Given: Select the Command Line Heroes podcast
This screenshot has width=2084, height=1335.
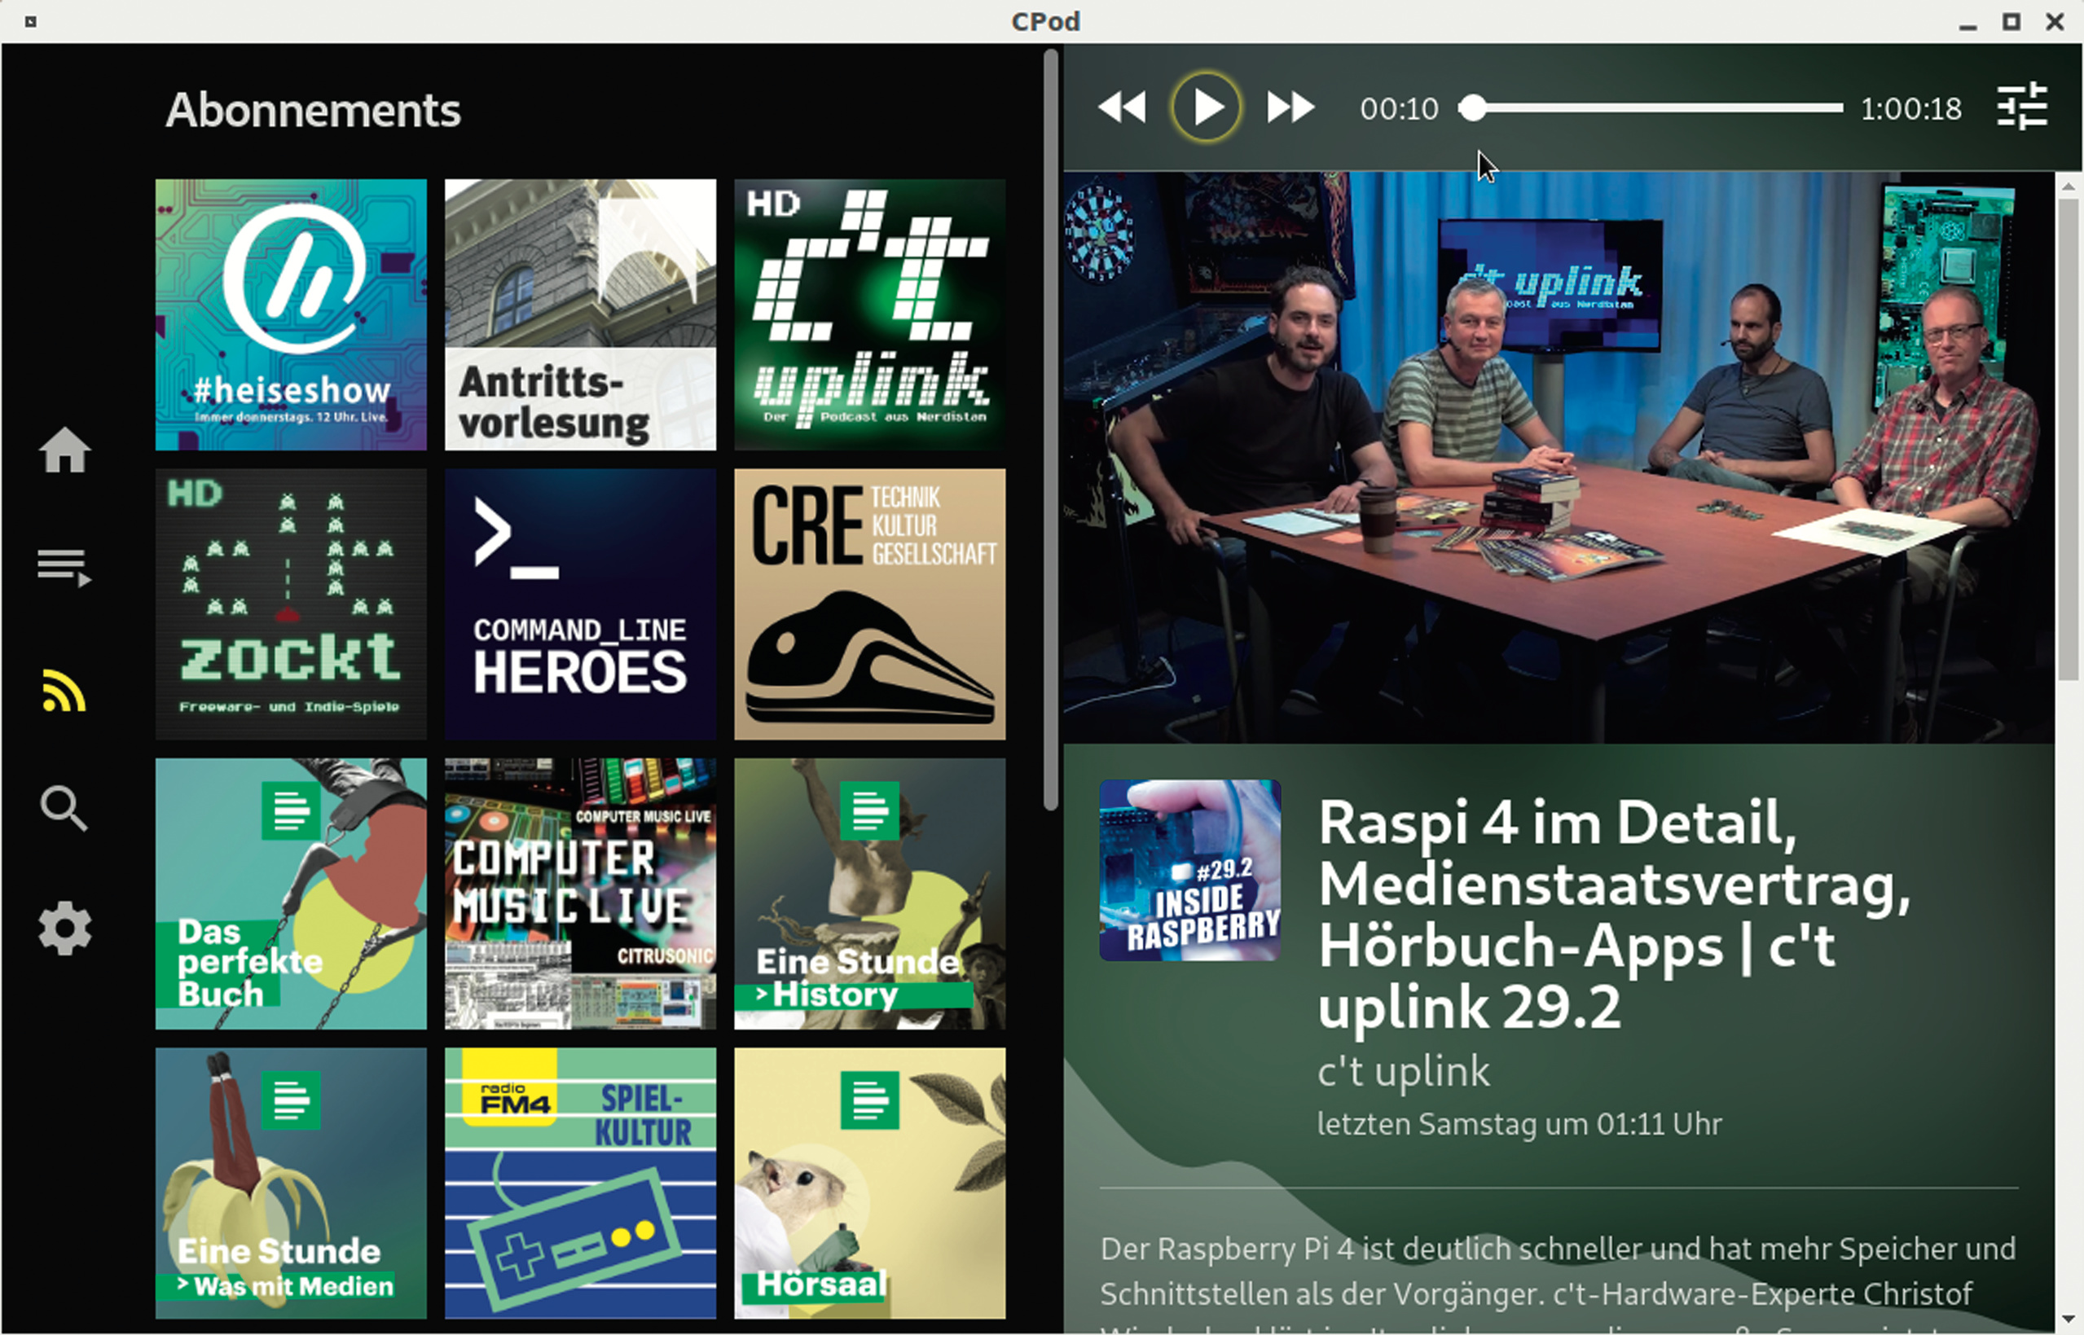Looking at the screenshot, I should 580,604.
